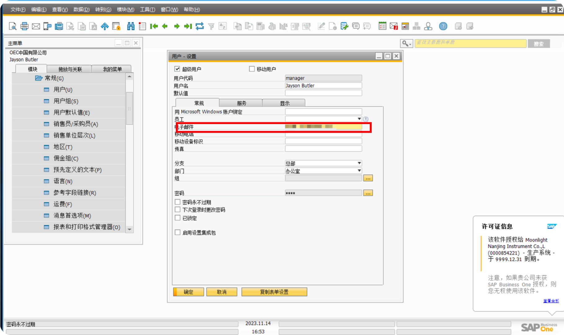Open the Calendar icon in the toolbar
The height and width of the screenshot is (335, 564).
(x=405, y=26)
